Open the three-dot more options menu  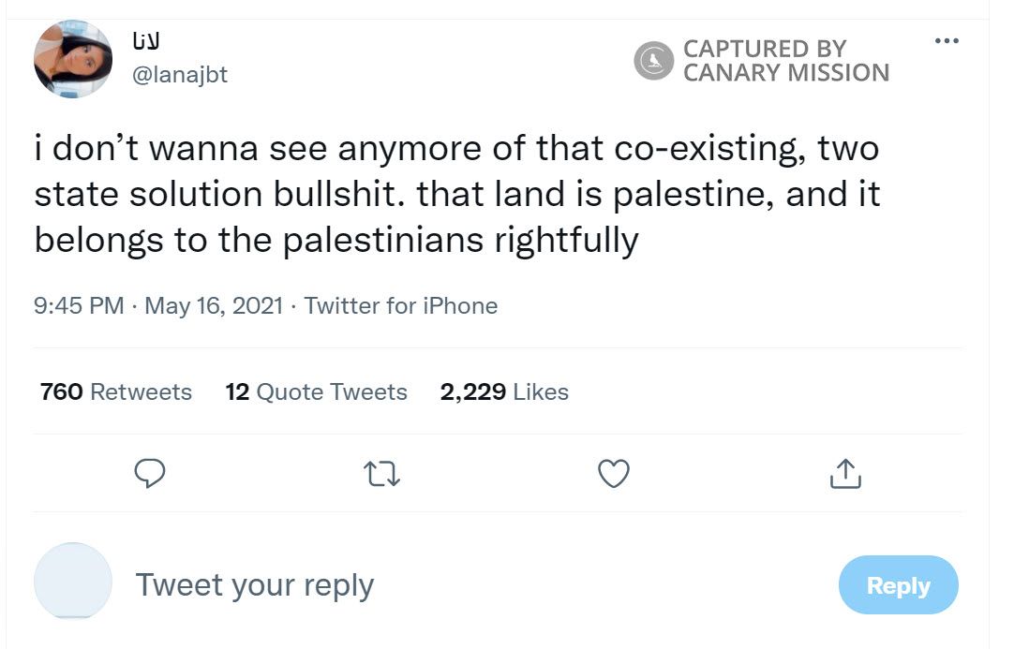pyautogui.click(x=947, y=41)
